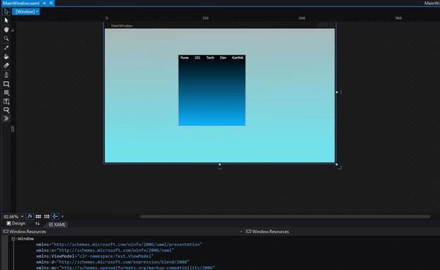
Task: Click the 'Dev' cell in the grid
Action: 223,58
